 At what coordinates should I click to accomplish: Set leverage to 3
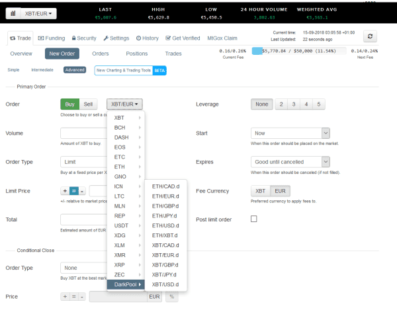tap(294, 104)
